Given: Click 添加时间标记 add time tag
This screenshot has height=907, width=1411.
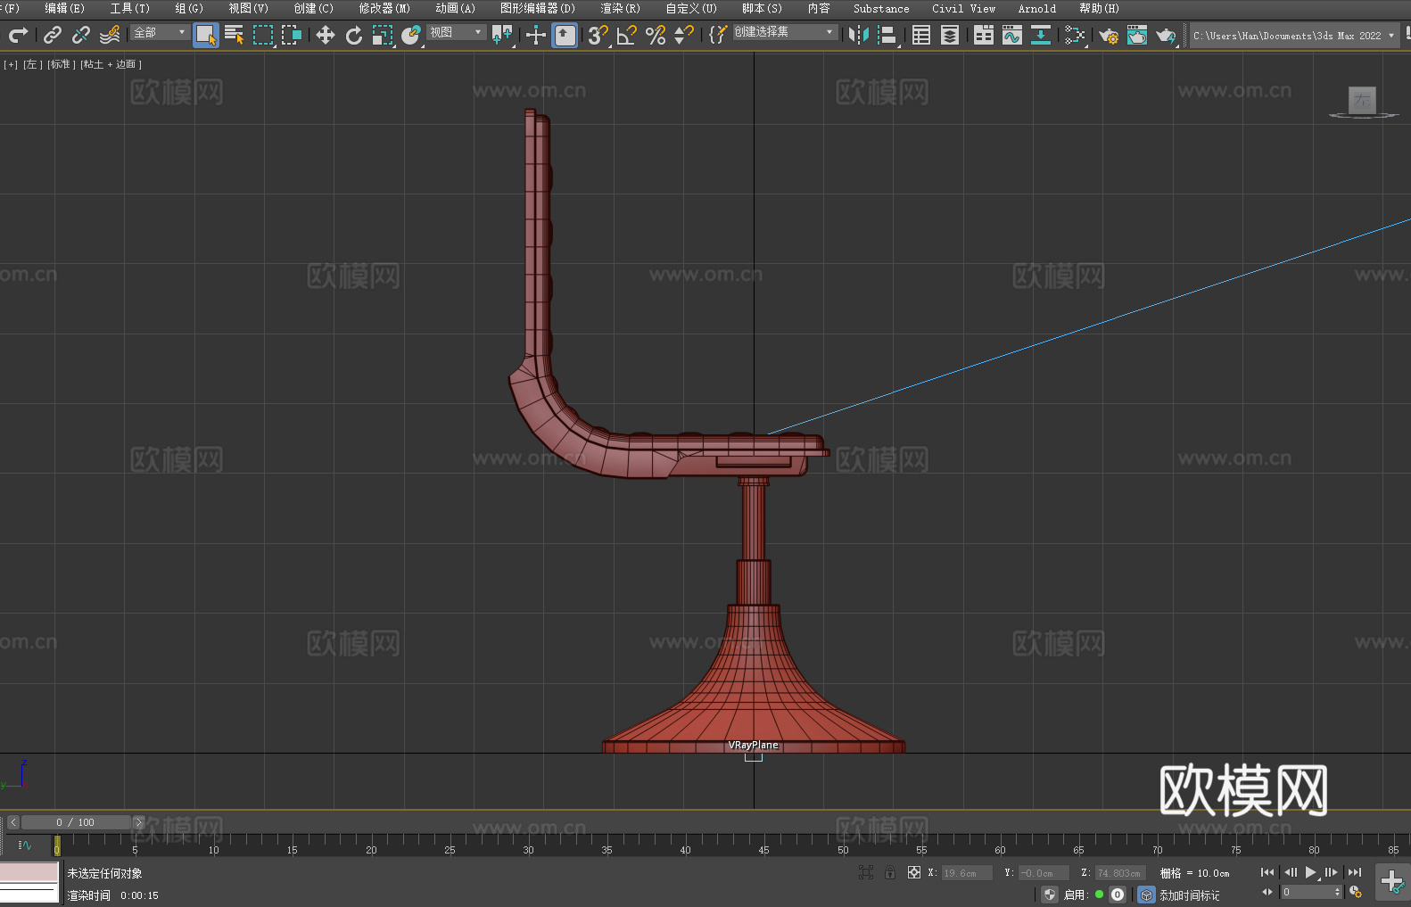Looking at the screenshot, I should click(1189, 895).
